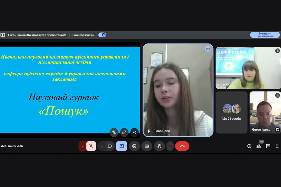Click the presentation slide Науковий гурток Пошук
Image resolution: width=281 pixels, height=187 pixels.
[x=70, y=90]
